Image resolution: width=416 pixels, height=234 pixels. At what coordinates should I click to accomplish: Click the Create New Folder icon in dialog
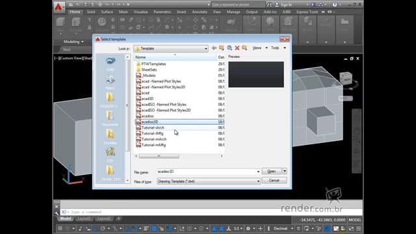click(x=244, y=48)
